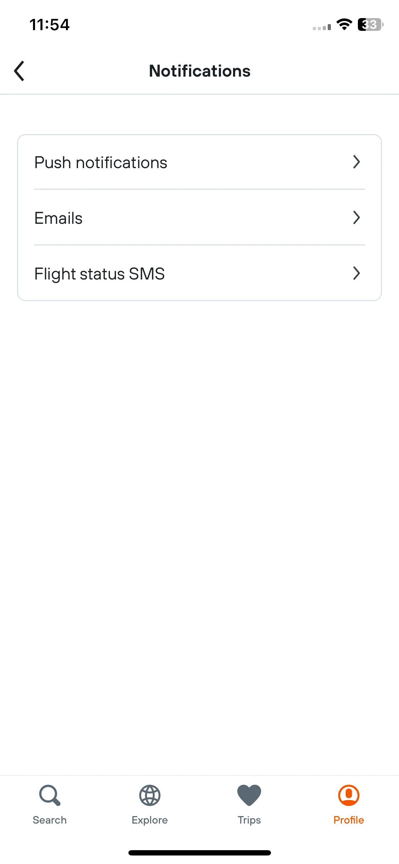Open Emails settings
Screen dimensions: 399x864
(199, 218)
